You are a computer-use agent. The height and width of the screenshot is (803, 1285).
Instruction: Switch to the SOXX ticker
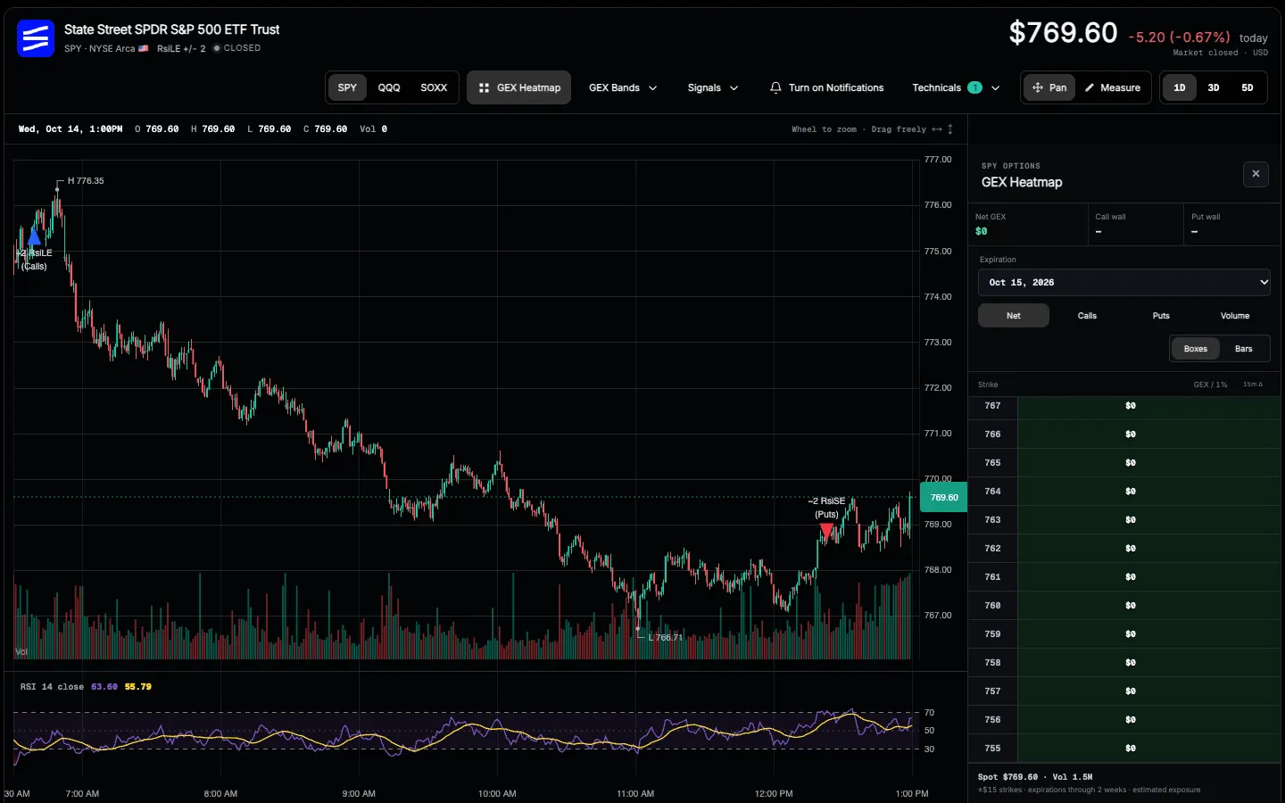click(x=434, y=87)
